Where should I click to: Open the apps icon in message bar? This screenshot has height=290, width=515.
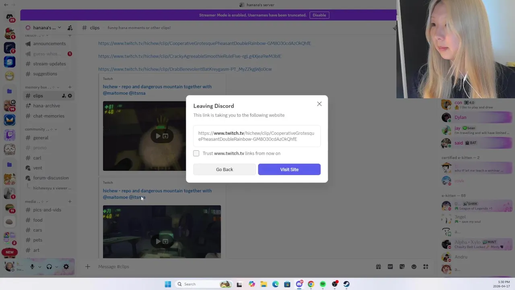click(426, 267)
